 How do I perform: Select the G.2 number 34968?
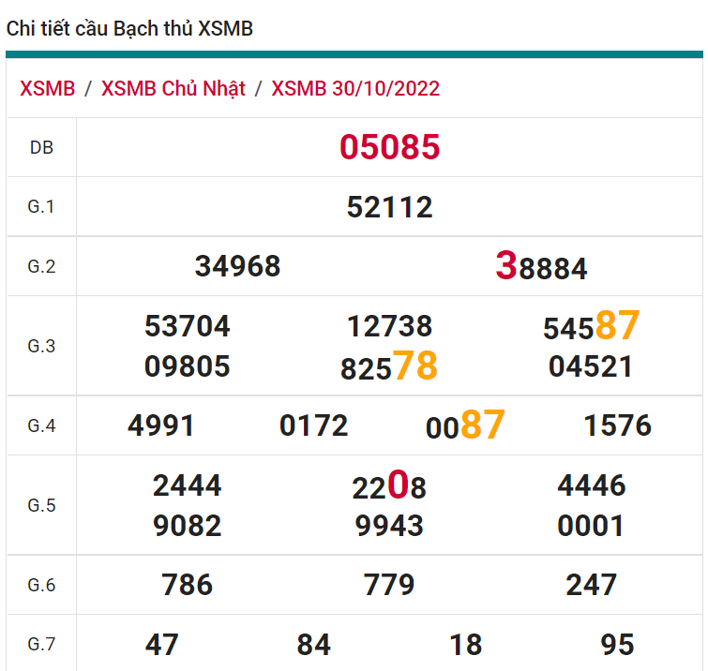pos(237,266)
